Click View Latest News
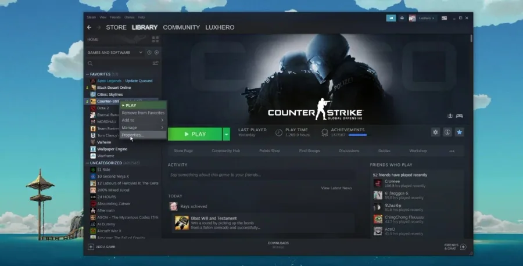Screen dimensions: 523x266 (336, 188)
